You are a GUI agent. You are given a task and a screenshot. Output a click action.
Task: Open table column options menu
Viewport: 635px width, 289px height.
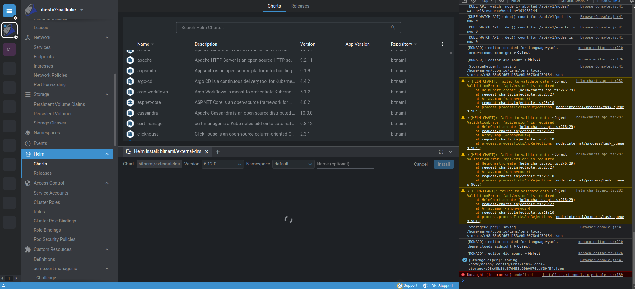442,44
